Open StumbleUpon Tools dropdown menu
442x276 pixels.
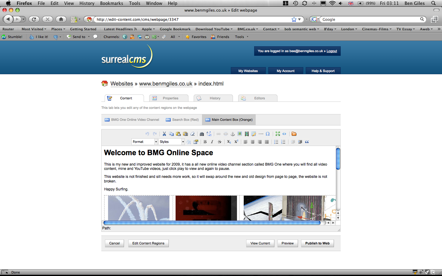(242, 37)
